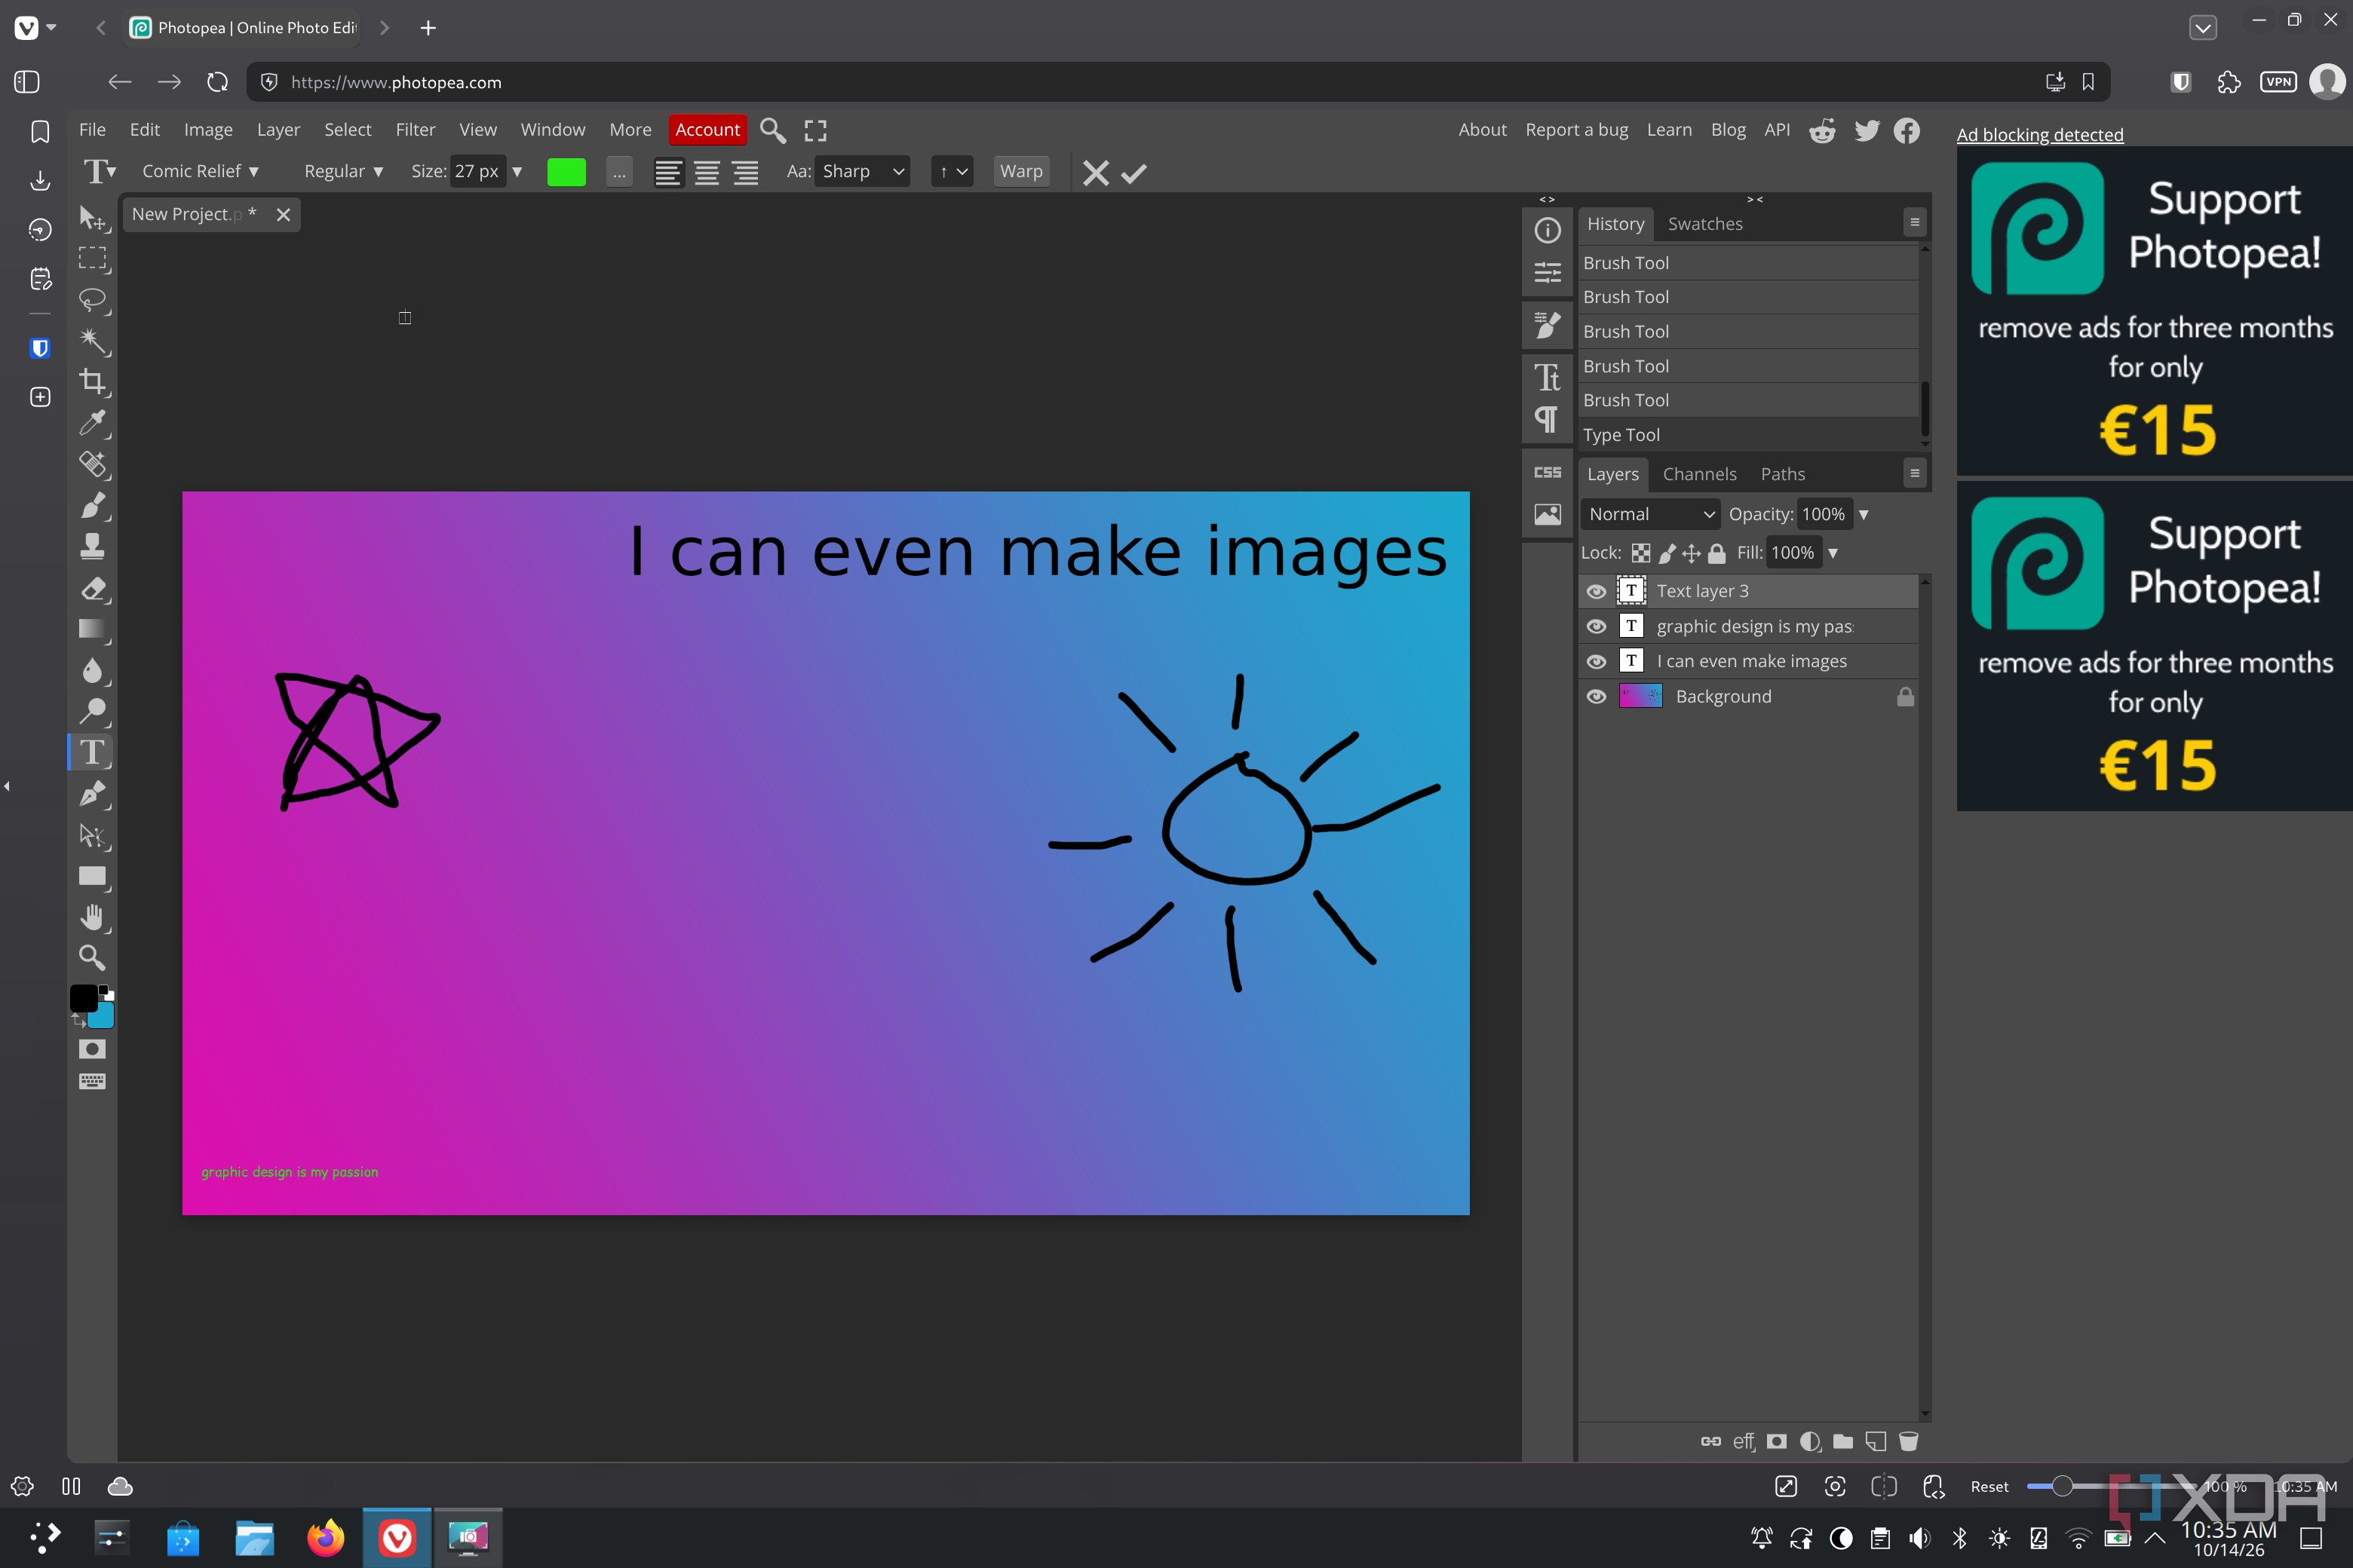The width and height of the screenshot is (2353, 1568).
Task: Click the black foreground color swatch
Action: [x=83, y=997]
